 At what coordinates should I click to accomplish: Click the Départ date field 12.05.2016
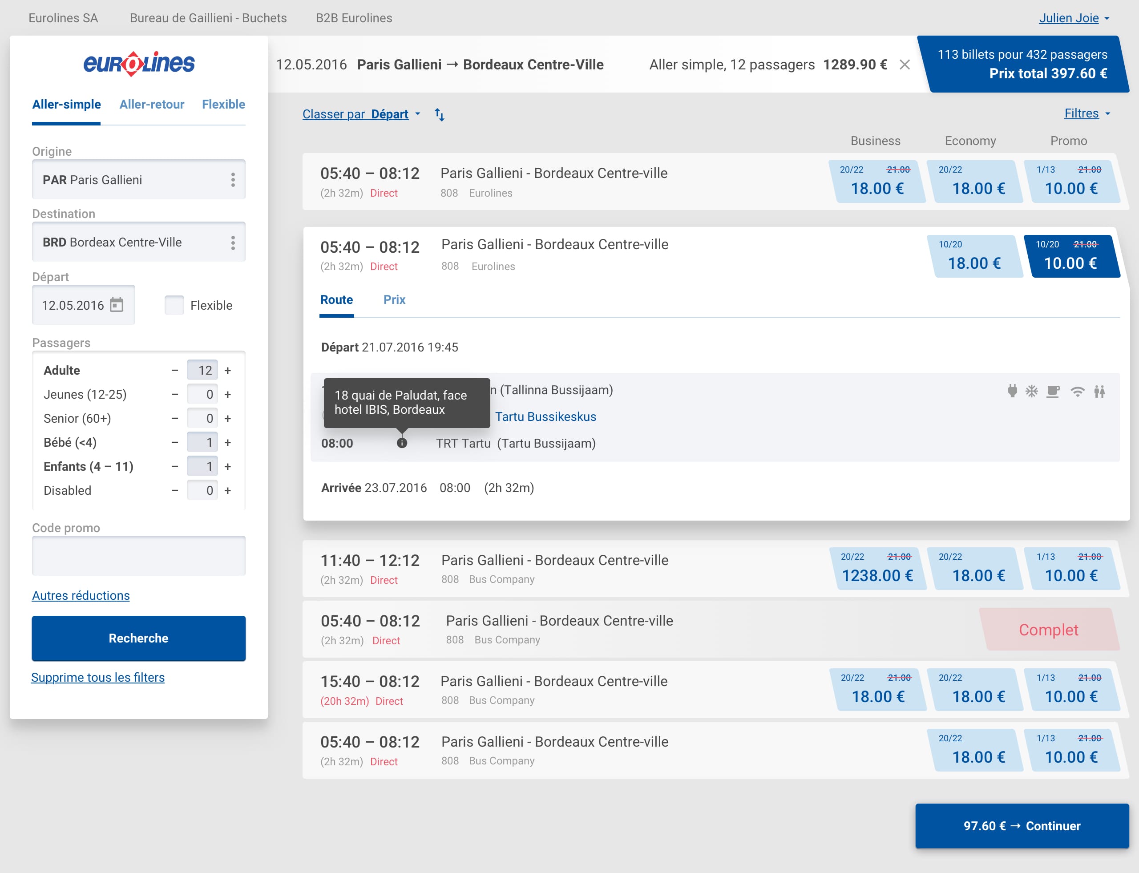84,305
